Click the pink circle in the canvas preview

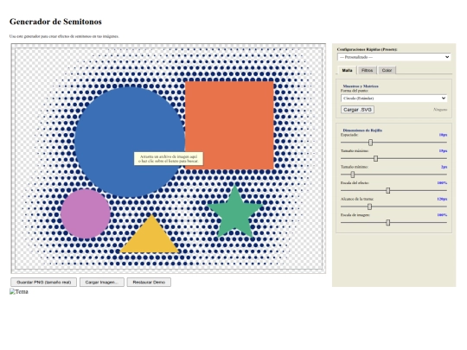click(86, 214)
